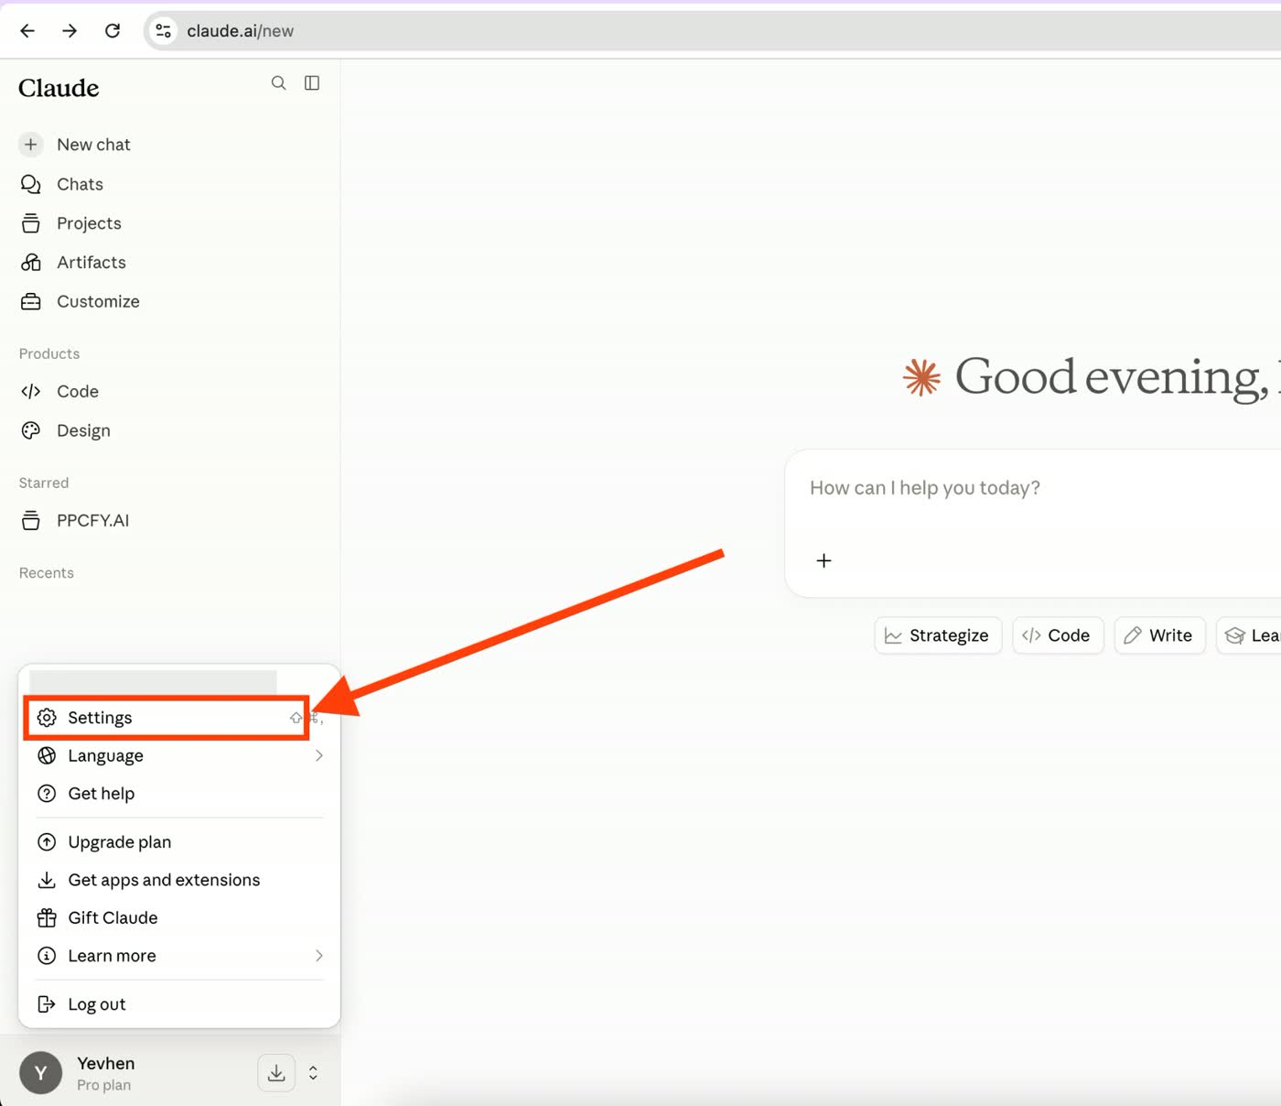Choose the Write suggestion chip
This screenshot has height=1106, width=1281.
[1159, 635]
